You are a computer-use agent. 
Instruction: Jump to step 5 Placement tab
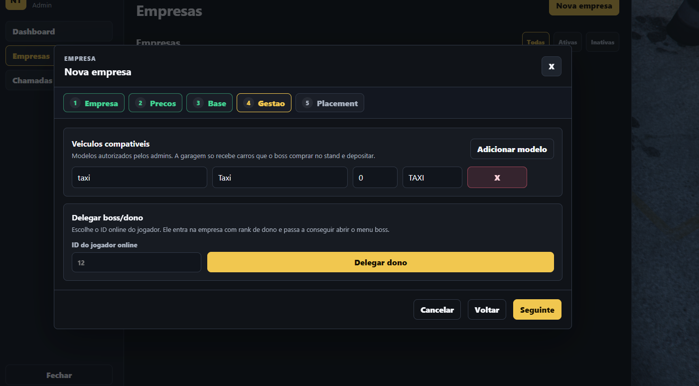tap(330, 103)
